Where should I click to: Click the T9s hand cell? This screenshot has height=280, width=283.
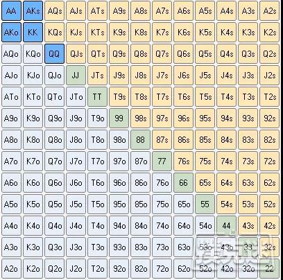pos(119,97)
